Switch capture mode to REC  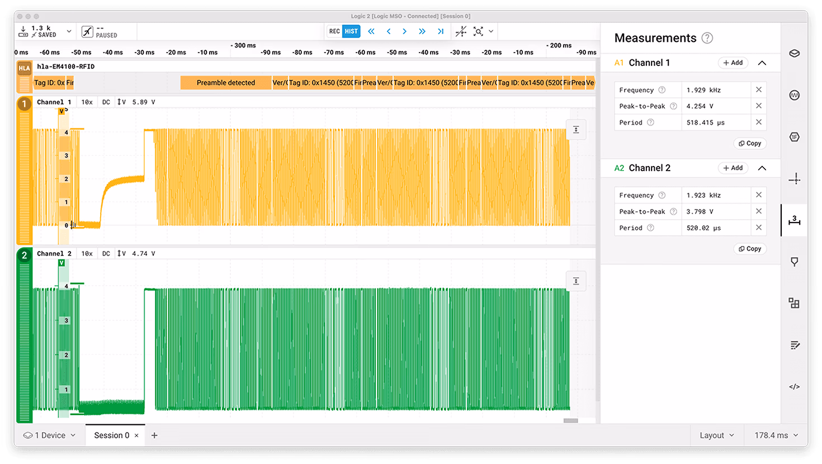(334, 31)
